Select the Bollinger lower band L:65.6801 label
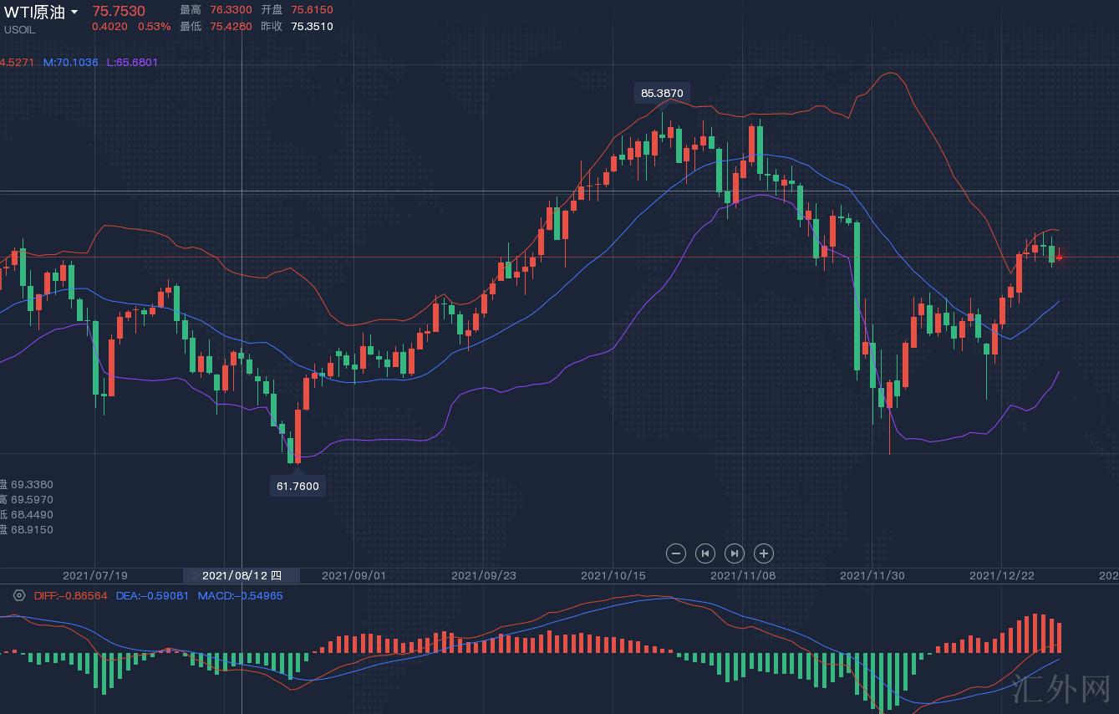This screenshot has height=714, width=1119. [x=132, y=62]
